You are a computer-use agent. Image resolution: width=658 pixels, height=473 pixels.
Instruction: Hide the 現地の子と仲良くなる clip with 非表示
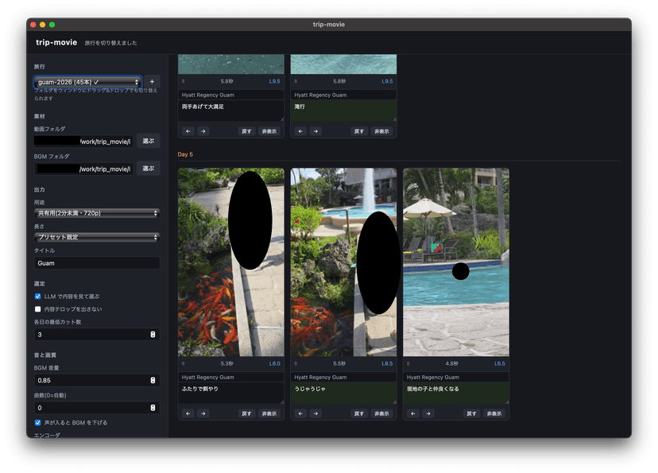494,413
